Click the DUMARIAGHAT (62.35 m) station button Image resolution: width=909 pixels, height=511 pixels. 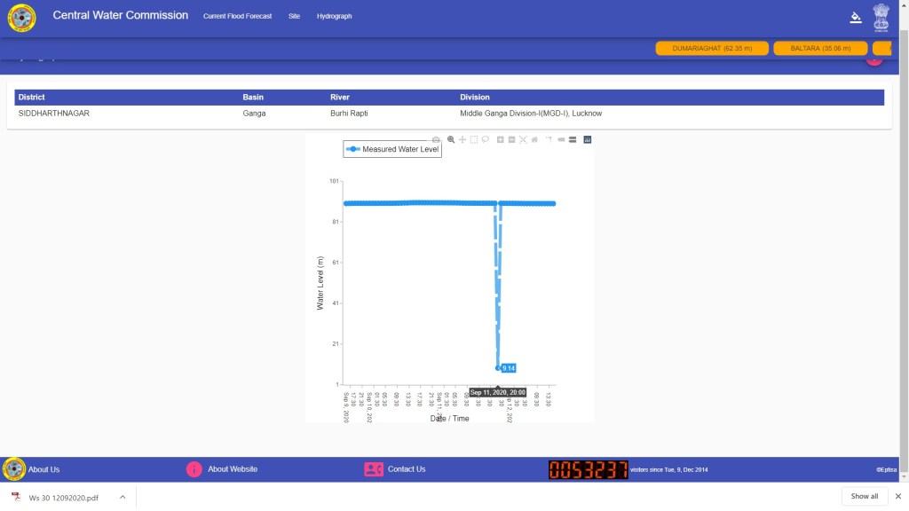712,48
